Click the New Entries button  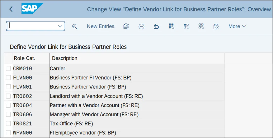click(101, 26)
